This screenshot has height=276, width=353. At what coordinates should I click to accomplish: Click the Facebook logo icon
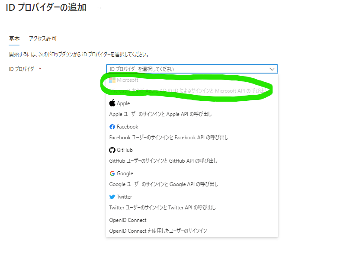112,127
